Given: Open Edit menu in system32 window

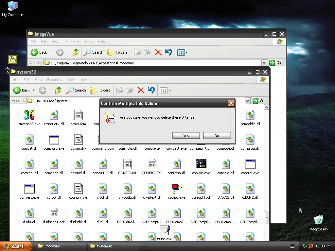Looking at the screenshot, I should (x=26, y=80).
